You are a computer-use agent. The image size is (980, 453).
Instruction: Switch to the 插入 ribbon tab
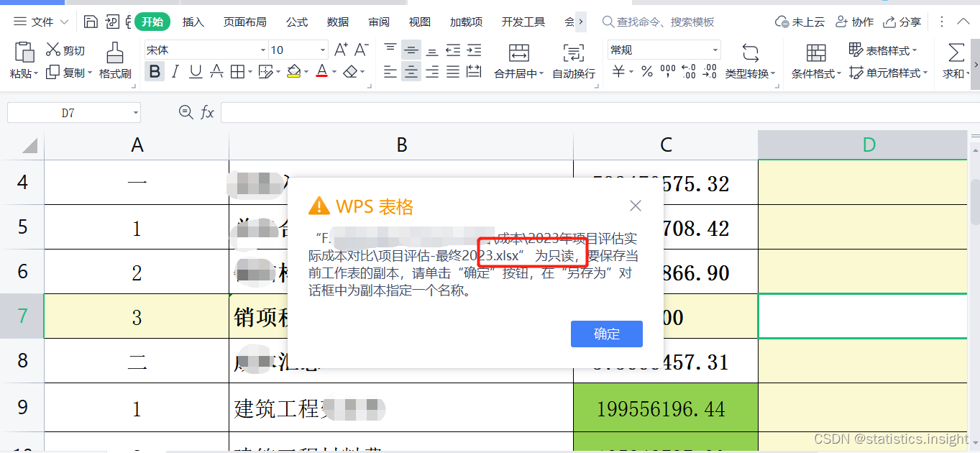(193, 22)
